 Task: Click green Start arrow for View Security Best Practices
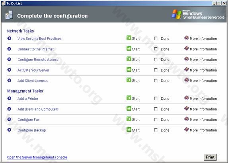(x=129, y=38)
